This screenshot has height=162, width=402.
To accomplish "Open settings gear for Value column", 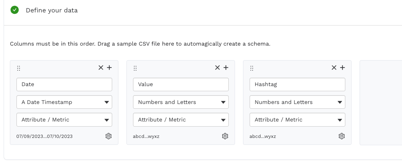I will click(x=225, y=136).
